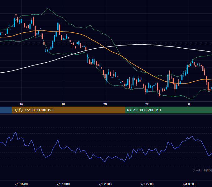Click the 18 hour axis label
The image size is (212, 187).
(63, 104)
